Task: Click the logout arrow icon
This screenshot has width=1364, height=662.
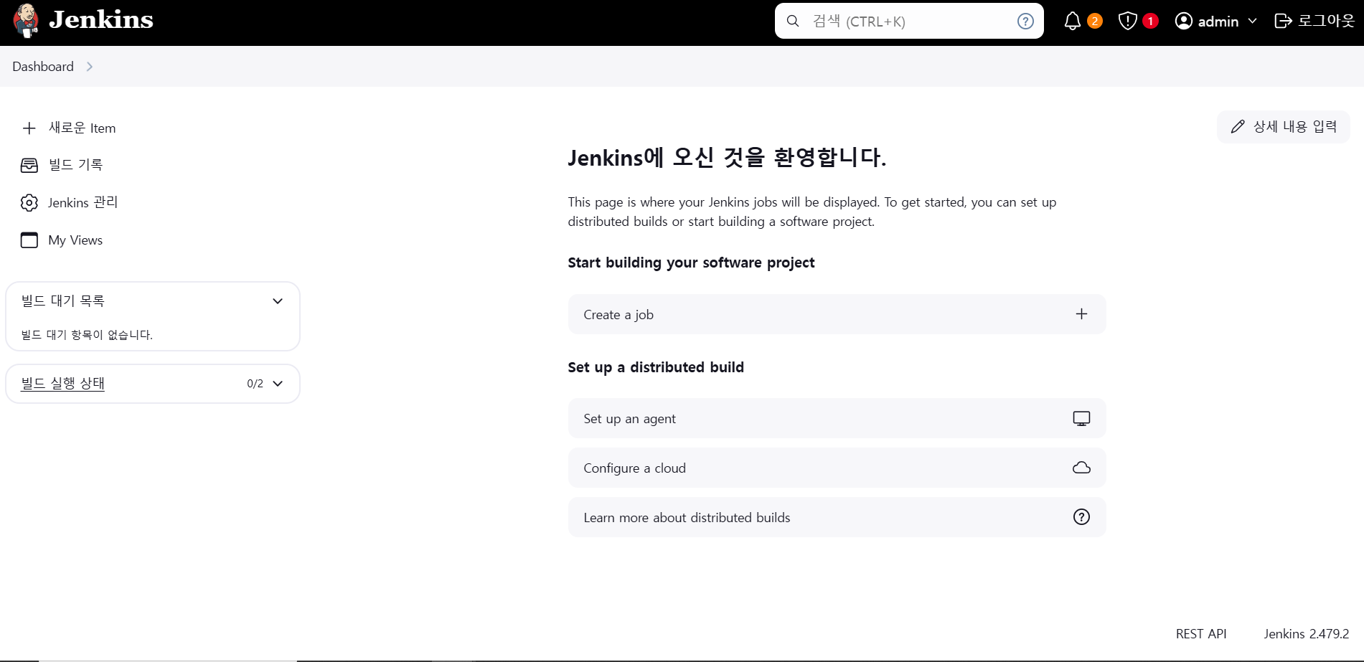Action: (x=1283, y=21)
